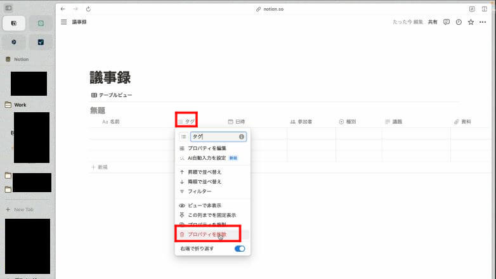The width and height of the screenshot is (496, 279).
Task: Click the 無題 database title
Action: pos(98,110)
